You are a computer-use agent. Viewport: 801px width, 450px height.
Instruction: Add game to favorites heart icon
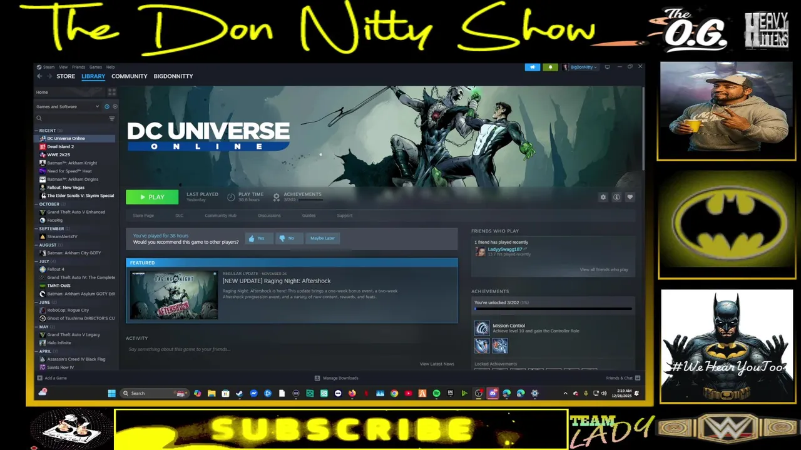pos(630,197)
